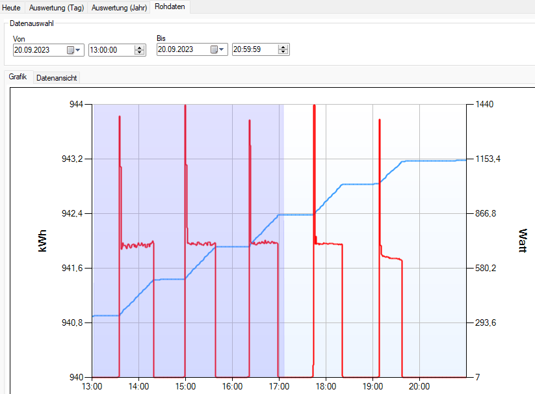Screen dimensions: 535x394
Task: Click the 17:00 label on the time axis
Action: 278,387
